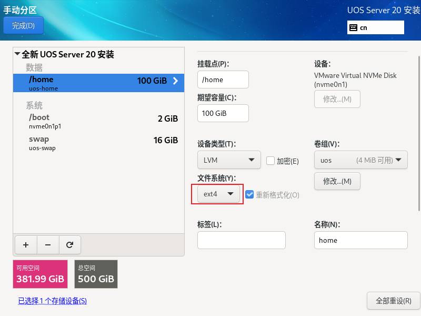
Task: Click volume group 修改(M) modify button
Action: point(337,181)
